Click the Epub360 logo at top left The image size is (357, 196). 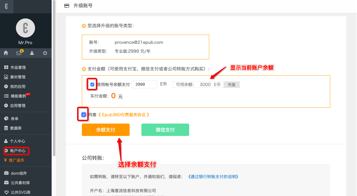(6, 6)
